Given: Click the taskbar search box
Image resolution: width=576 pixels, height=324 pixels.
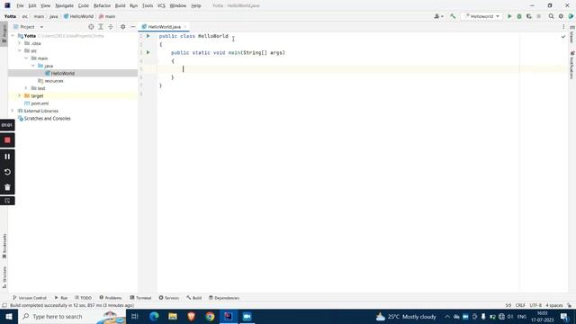Looking at the screenshot, I should pyautogui.click(x=72, y=316).
